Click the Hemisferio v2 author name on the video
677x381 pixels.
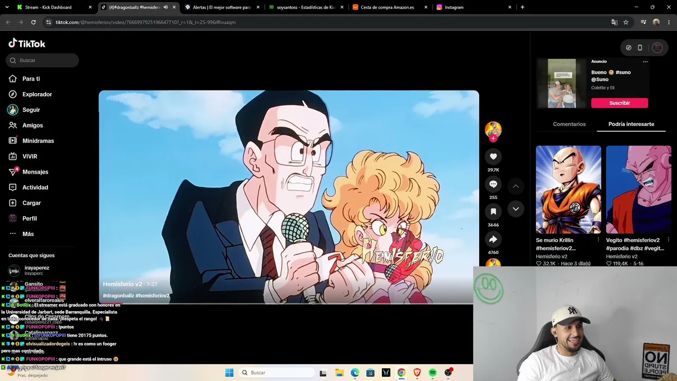point(122,284)
